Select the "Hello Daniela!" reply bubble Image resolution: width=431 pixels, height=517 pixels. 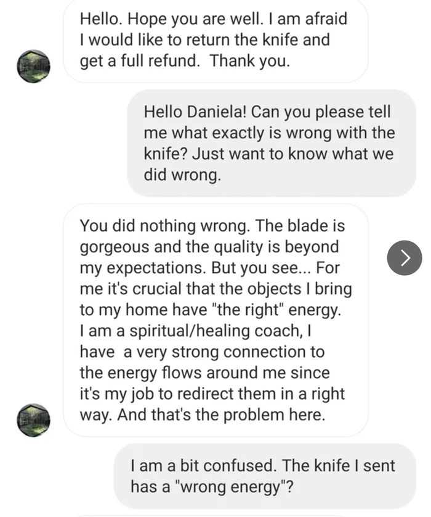point(271,143)
